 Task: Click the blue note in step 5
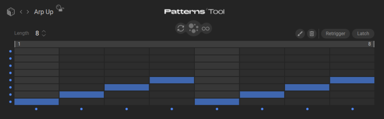click(x=217, y=102)
